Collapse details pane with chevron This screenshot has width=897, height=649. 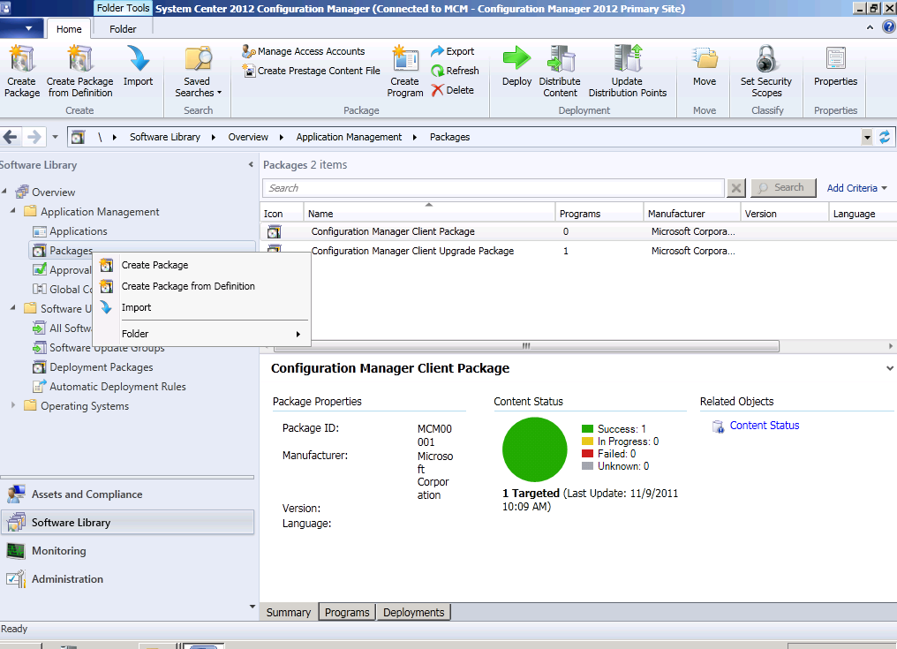(x=890, y=368)
